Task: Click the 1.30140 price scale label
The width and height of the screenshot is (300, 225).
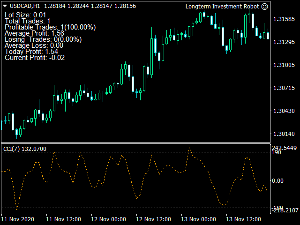Action: (284, 134)
